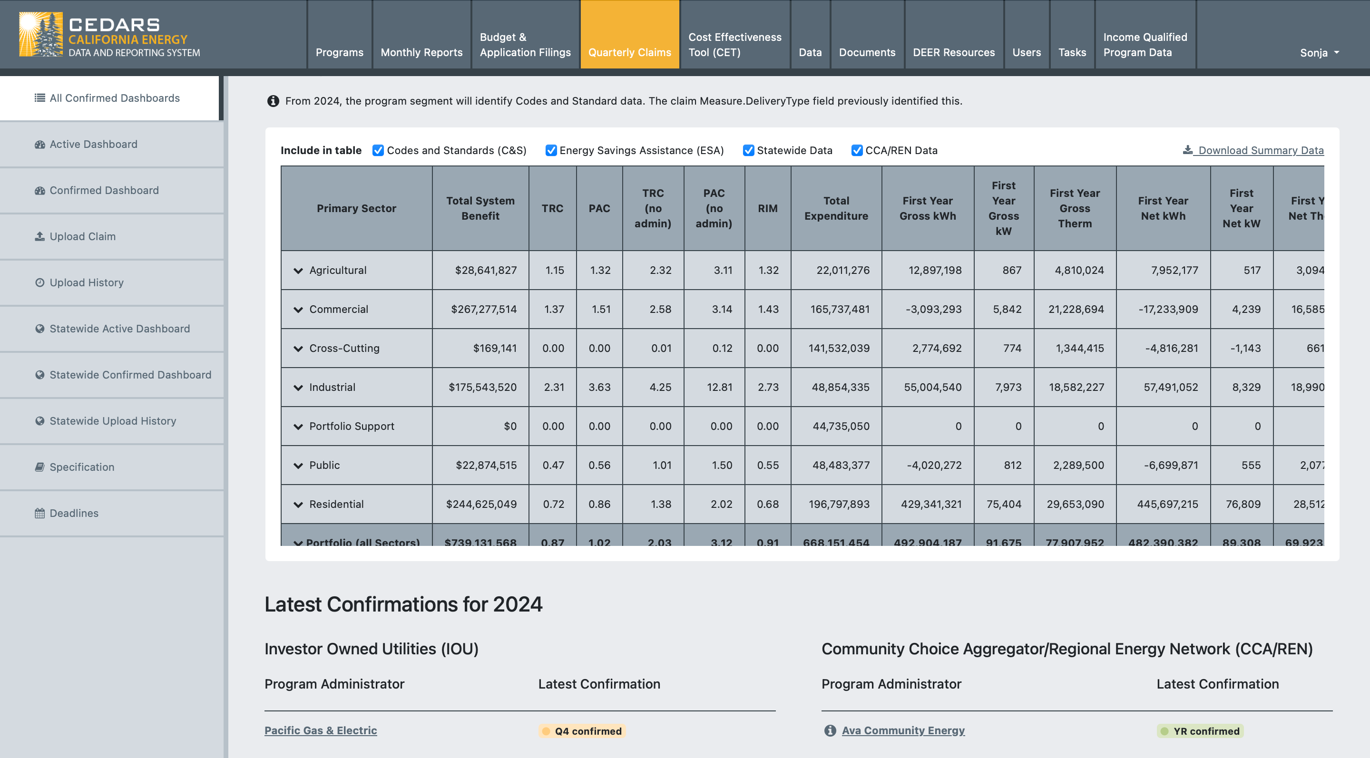Open the Monthly Reports tab
Viewport: 1370px width, 758px height.
tap(422, 53)
